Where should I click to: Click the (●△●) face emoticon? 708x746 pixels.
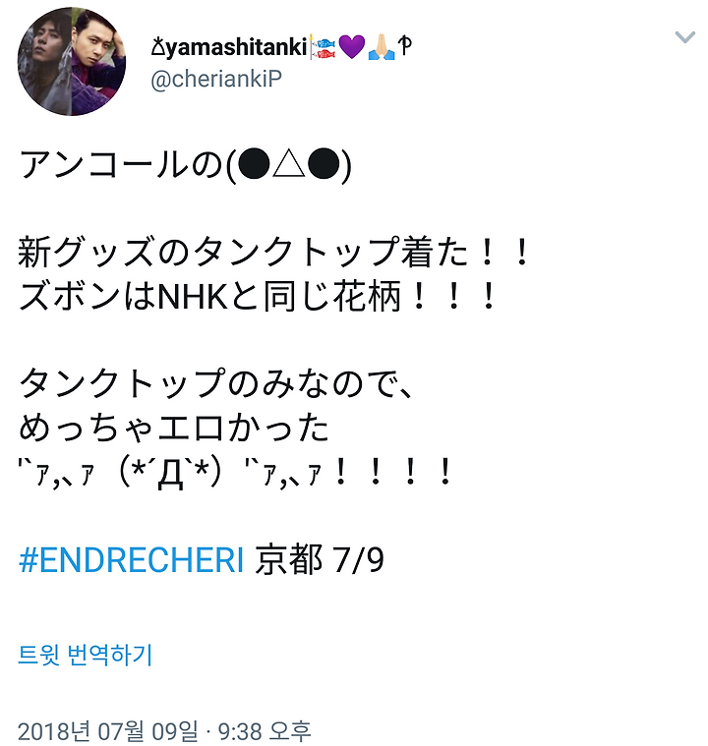pos(288,165)
